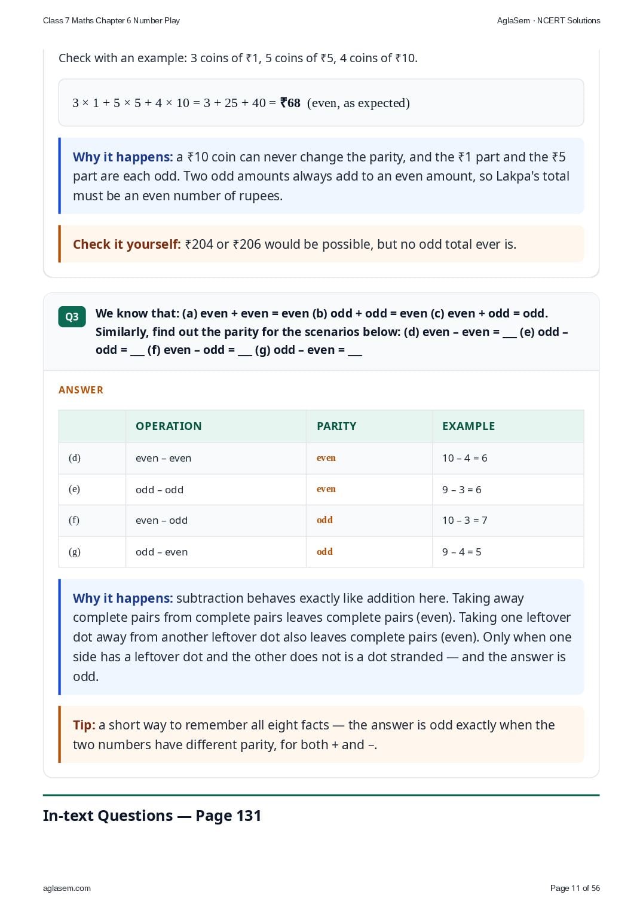Select the AglaSem NCERT Solutions header text
643x910 pixels.
[549, 20]
